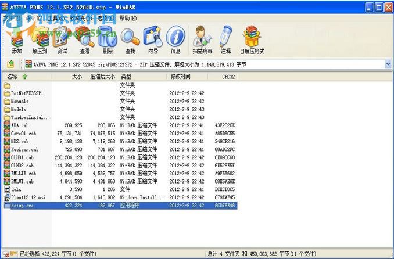Image resolution: width=394 pixels, height=259 pixels.
Task: Click the up-one-level folder icon
Action: [x=10, y=64]
